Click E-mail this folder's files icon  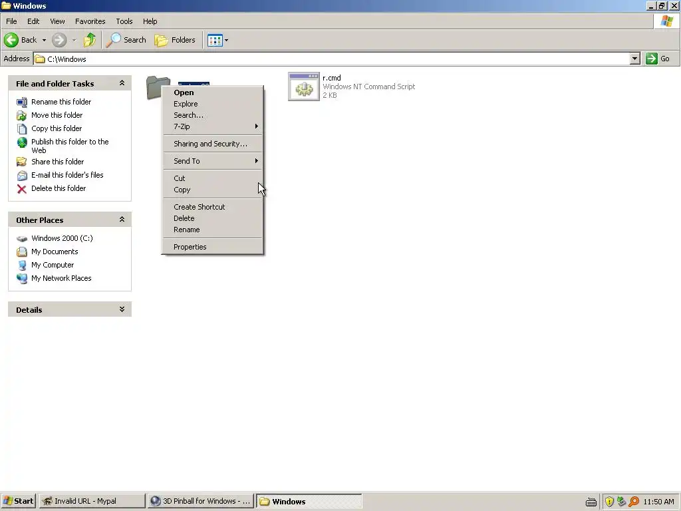22,175
